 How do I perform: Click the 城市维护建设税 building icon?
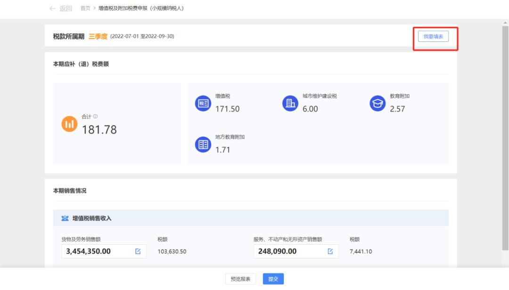(x=290, y=104)
